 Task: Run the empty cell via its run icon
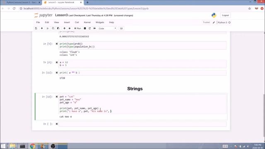click(57, 124)
